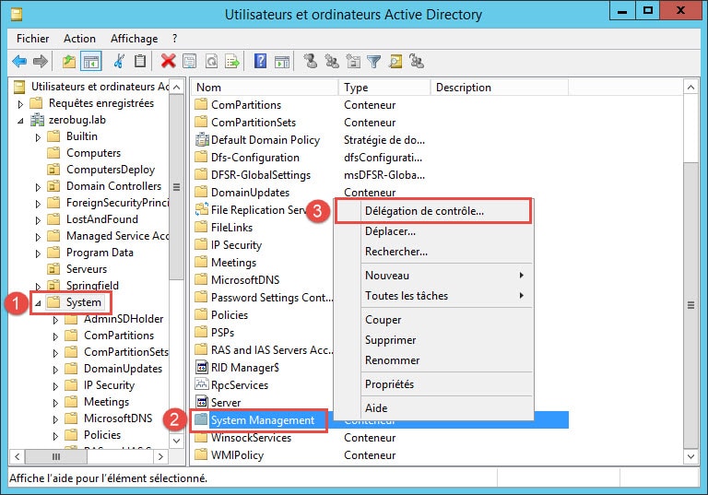708x495 pixels.
Task: Expand the AdminSDHolder tree node
Action: pyautogui.click(x=55, y=320)
